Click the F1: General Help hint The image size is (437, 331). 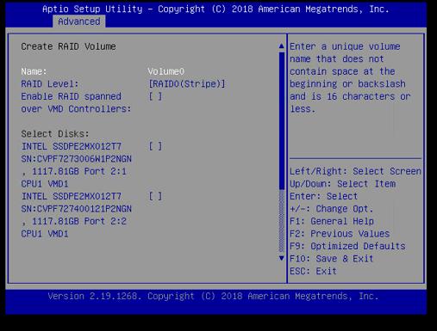point(332,221)
